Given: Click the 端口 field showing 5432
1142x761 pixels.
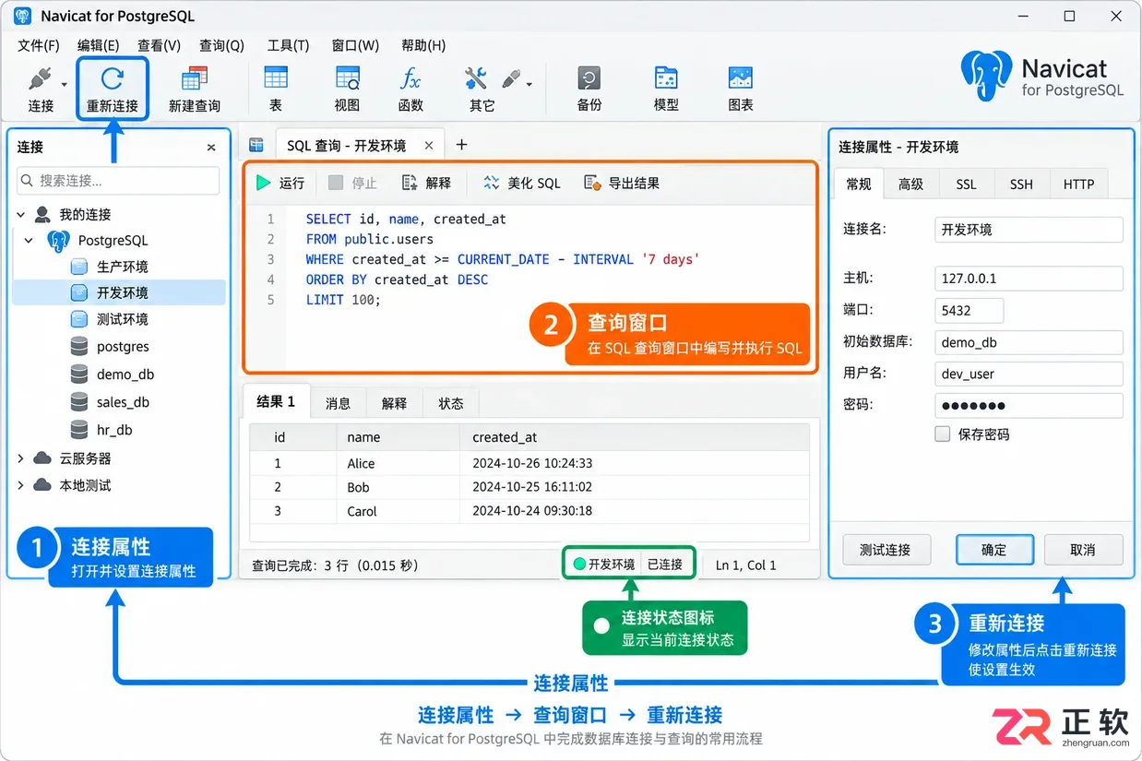Looking at the screenshot, I should coord(969,310).
